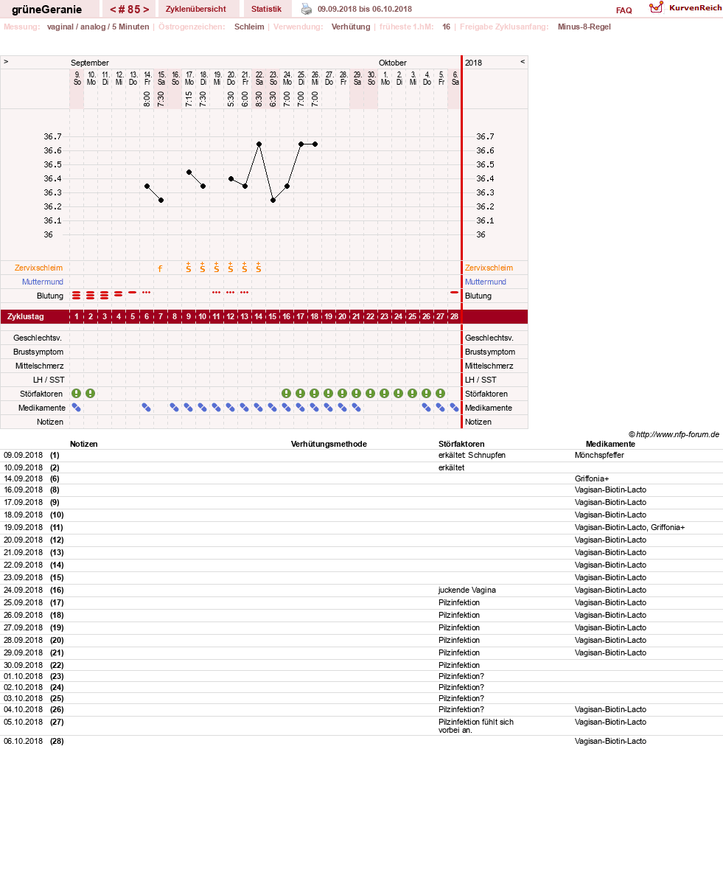The image size is (723, 881).
Task: Click the bleeding symbol on cycle day 4
Action: [119, 294]
